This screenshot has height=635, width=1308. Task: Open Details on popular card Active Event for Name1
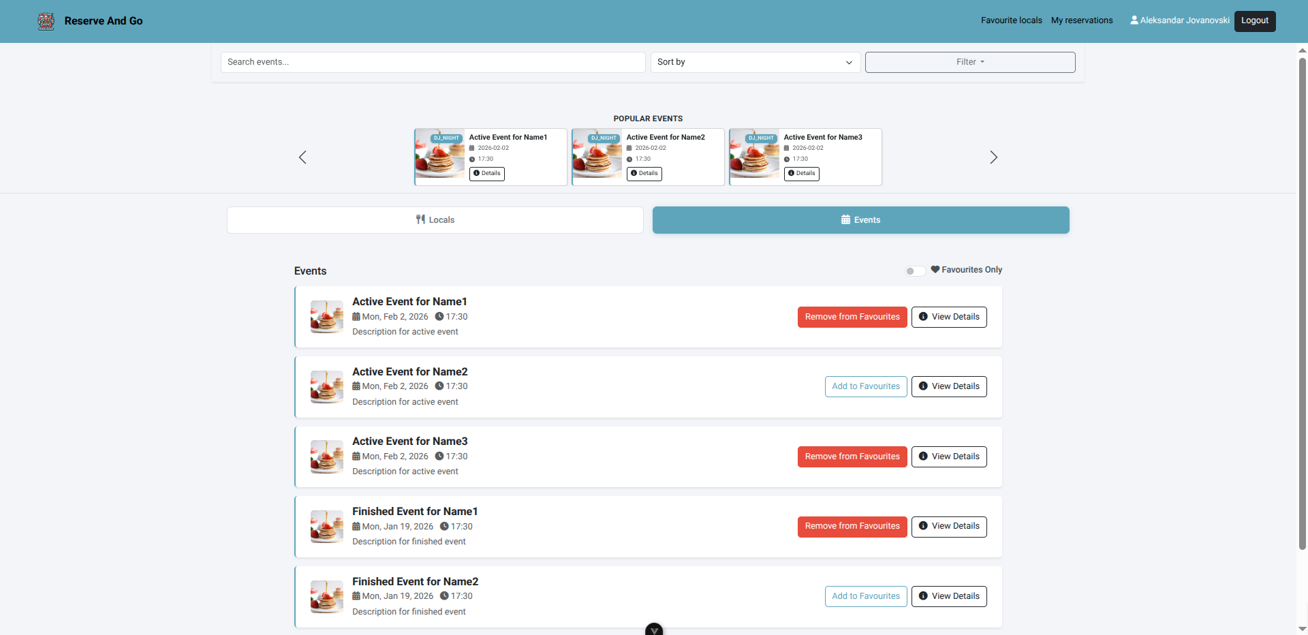click(487, 174)
